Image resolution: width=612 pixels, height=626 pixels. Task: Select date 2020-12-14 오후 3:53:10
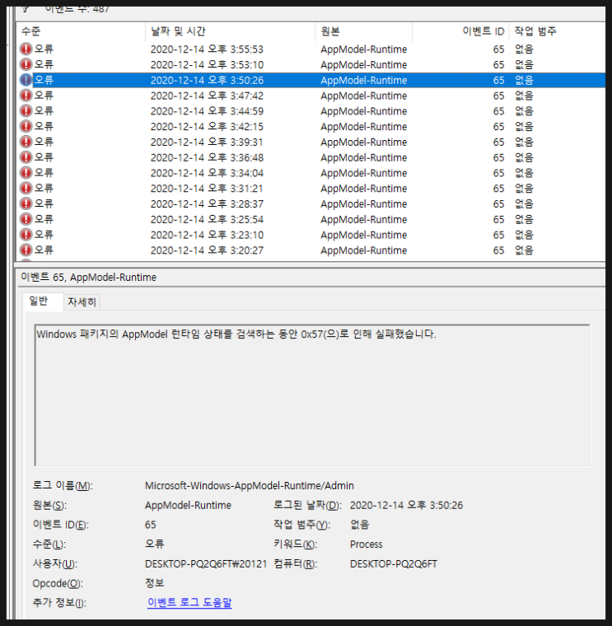[x=207, y=65]
